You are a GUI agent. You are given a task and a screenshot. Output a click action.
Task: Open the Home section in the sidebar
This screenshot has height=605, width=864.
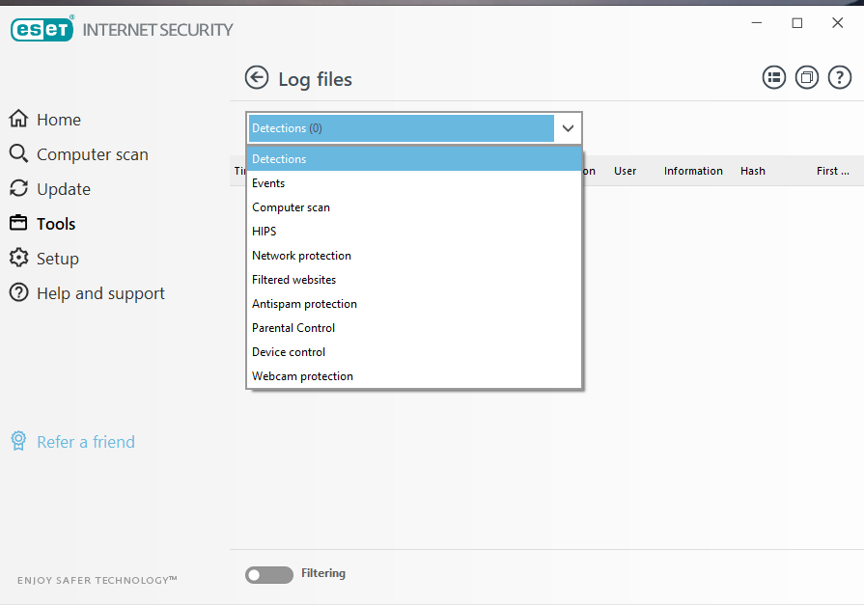45,120
